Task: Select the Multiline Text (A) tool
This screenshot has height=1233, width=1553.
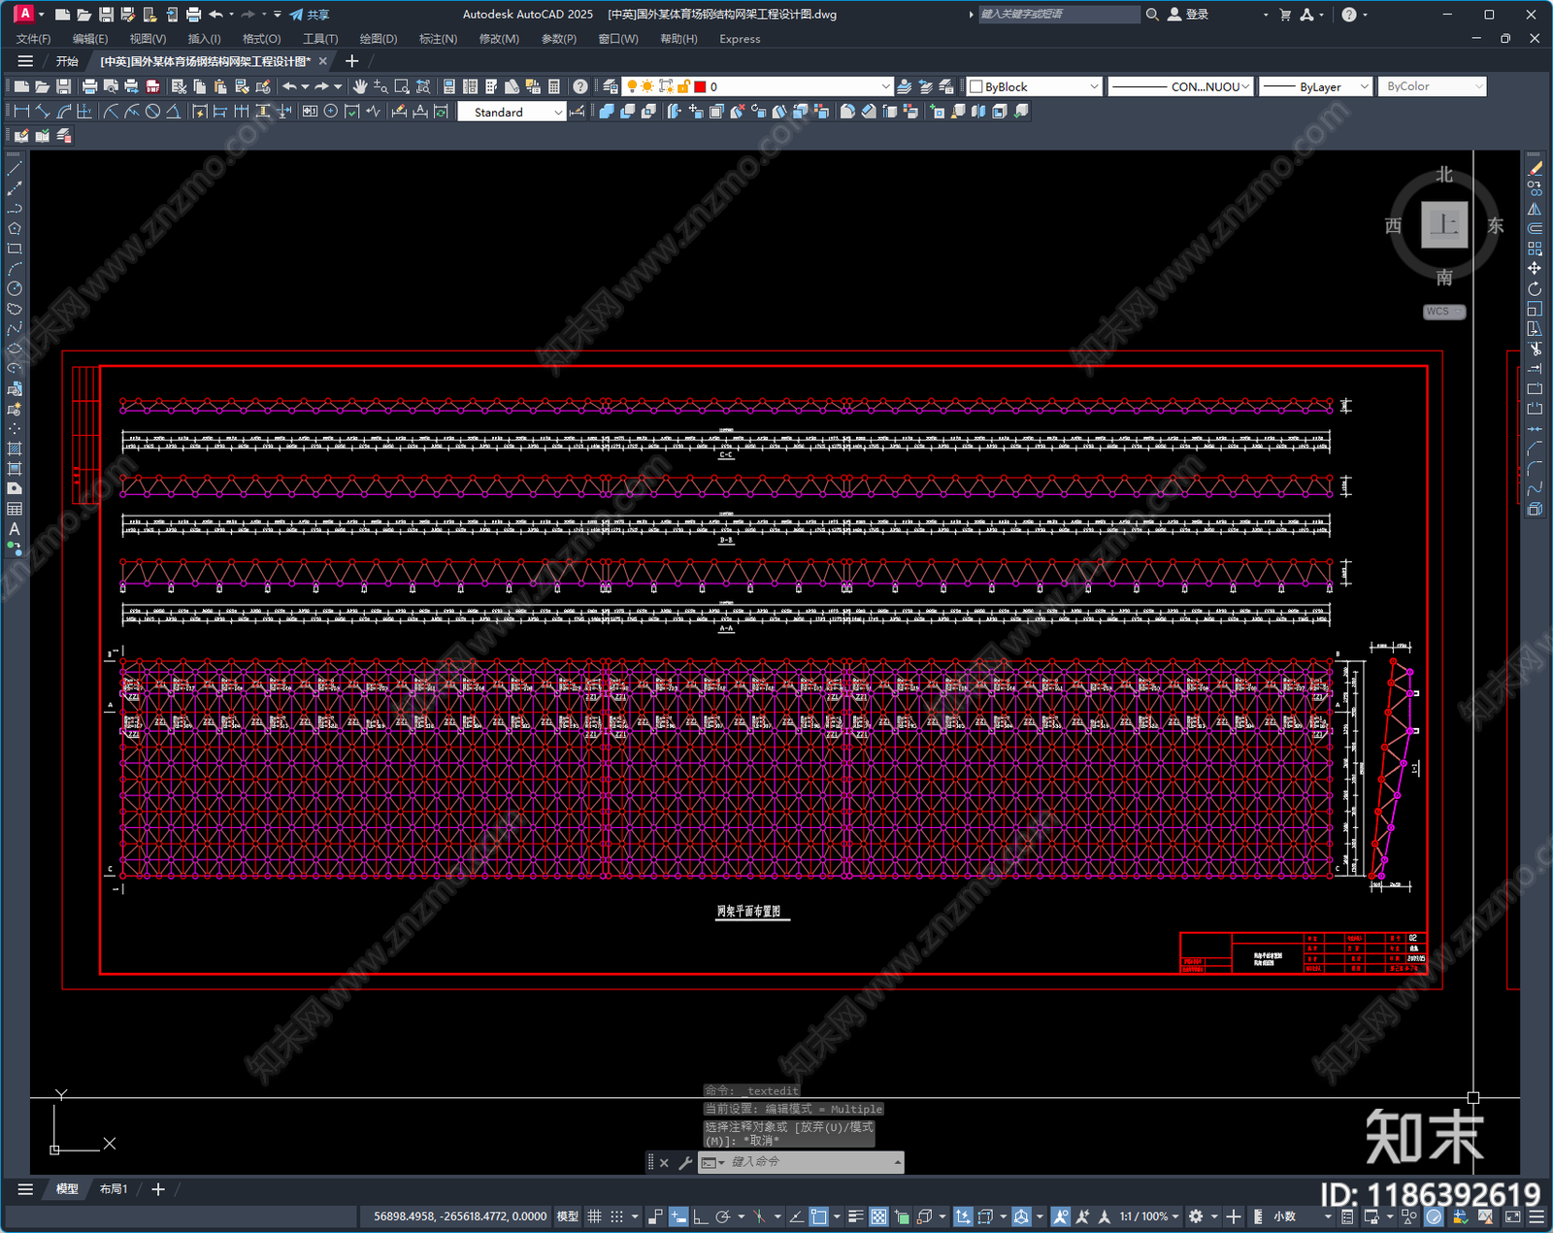Action: tap(15, 529)
